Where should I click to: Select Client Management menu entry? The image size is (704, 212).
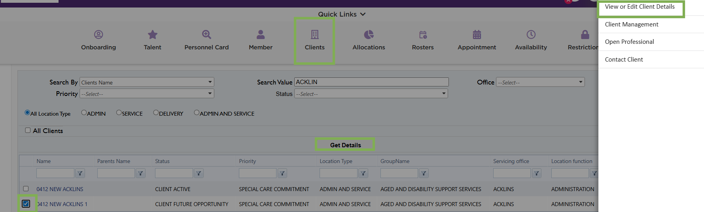[632, 24]
